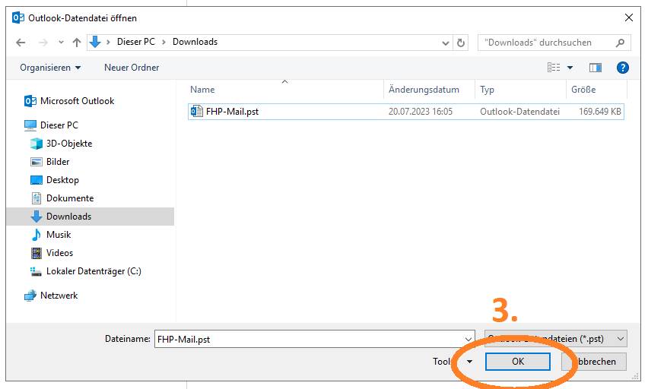Click the Back navigation arrow
The width and height of the screenshot is (648, 389).
(x=21, y=43)
